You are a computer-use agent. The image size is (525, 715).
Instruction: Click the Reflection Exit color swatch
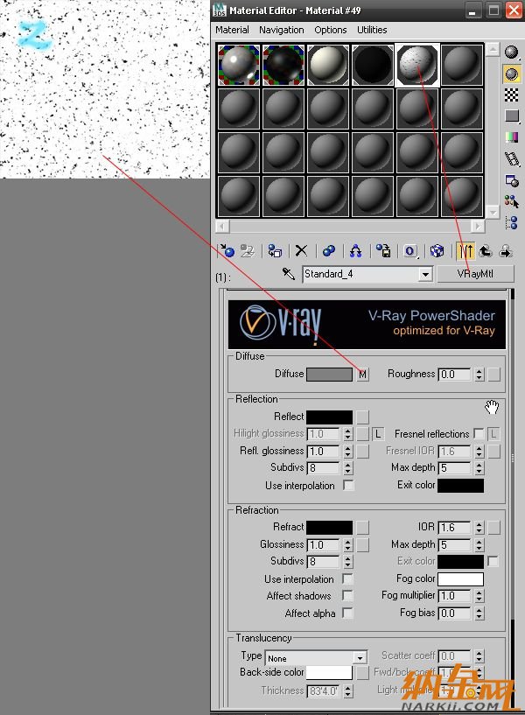coord(461,485)
